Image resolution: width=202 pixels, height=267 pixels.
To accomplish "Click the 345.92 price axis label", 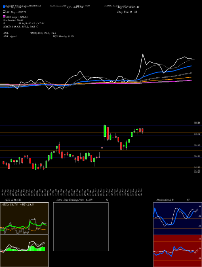I will pyautogui.click(x=197, y=134).
